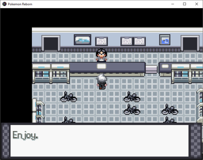Click the blue framed picture on the wall

tap(165, 40)
